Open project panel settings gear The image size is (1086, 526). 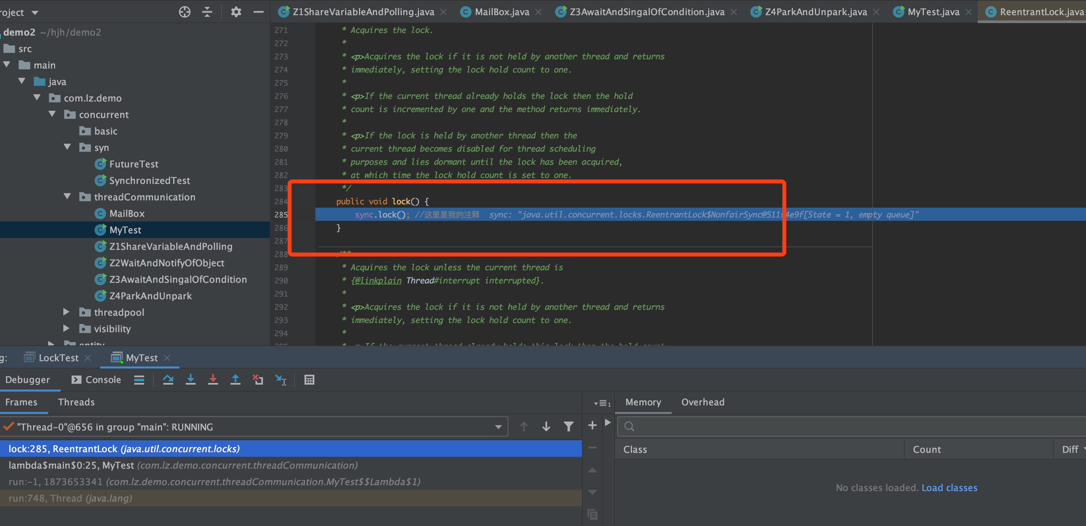(x=236, y=12)
